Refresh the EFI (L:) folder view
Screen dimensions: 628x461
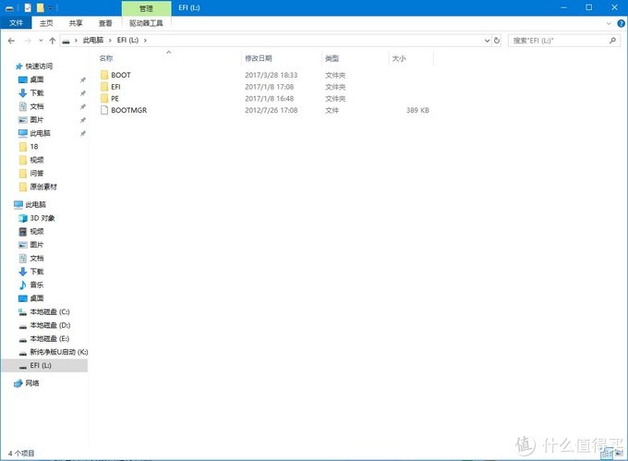pyautogui.click(x=497, y=41)
